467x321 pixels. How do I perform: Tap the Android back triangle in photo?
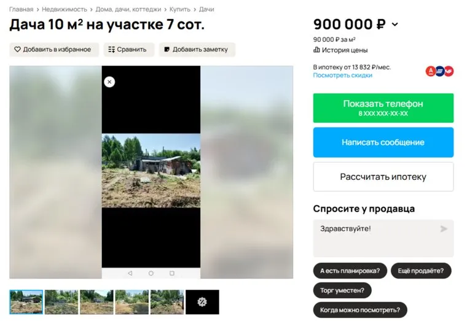point(130,273)
